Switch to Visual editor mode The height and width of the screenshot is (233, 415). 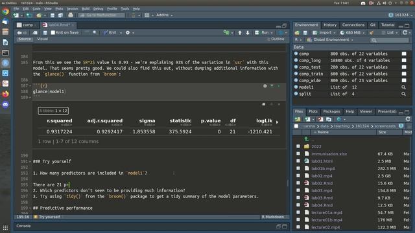click(x=42, y=39)
